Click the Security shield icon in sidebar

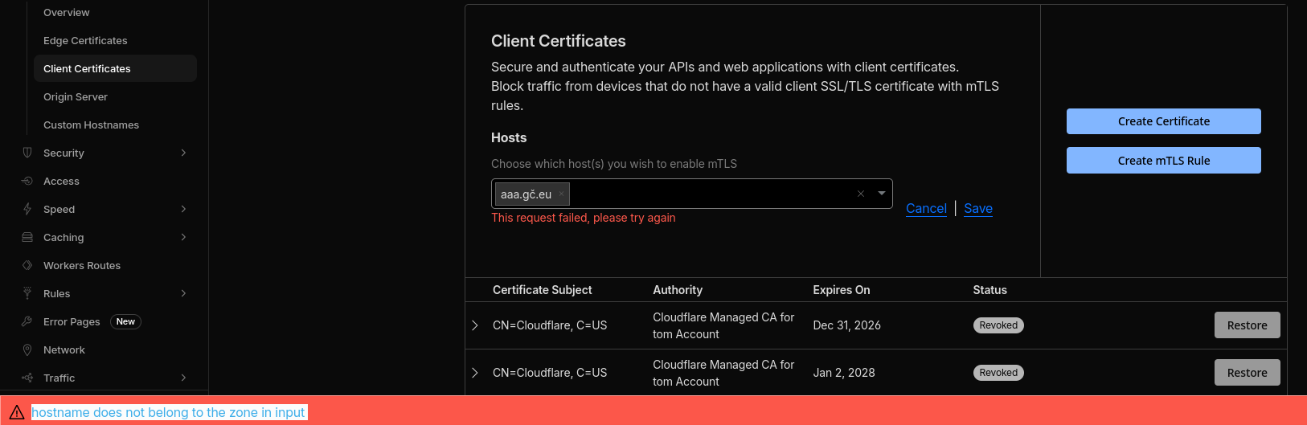27,153
